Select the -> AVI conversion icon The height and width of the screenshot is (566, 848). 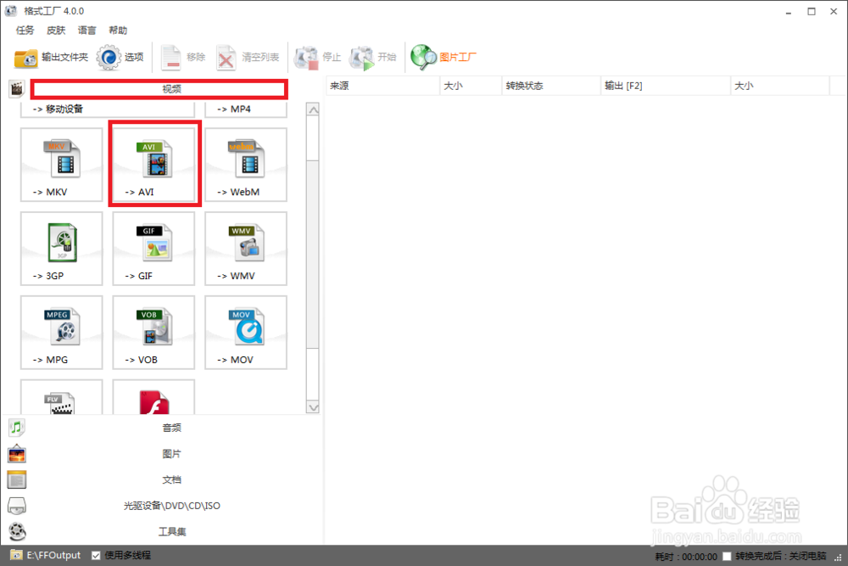coord(154,165)
